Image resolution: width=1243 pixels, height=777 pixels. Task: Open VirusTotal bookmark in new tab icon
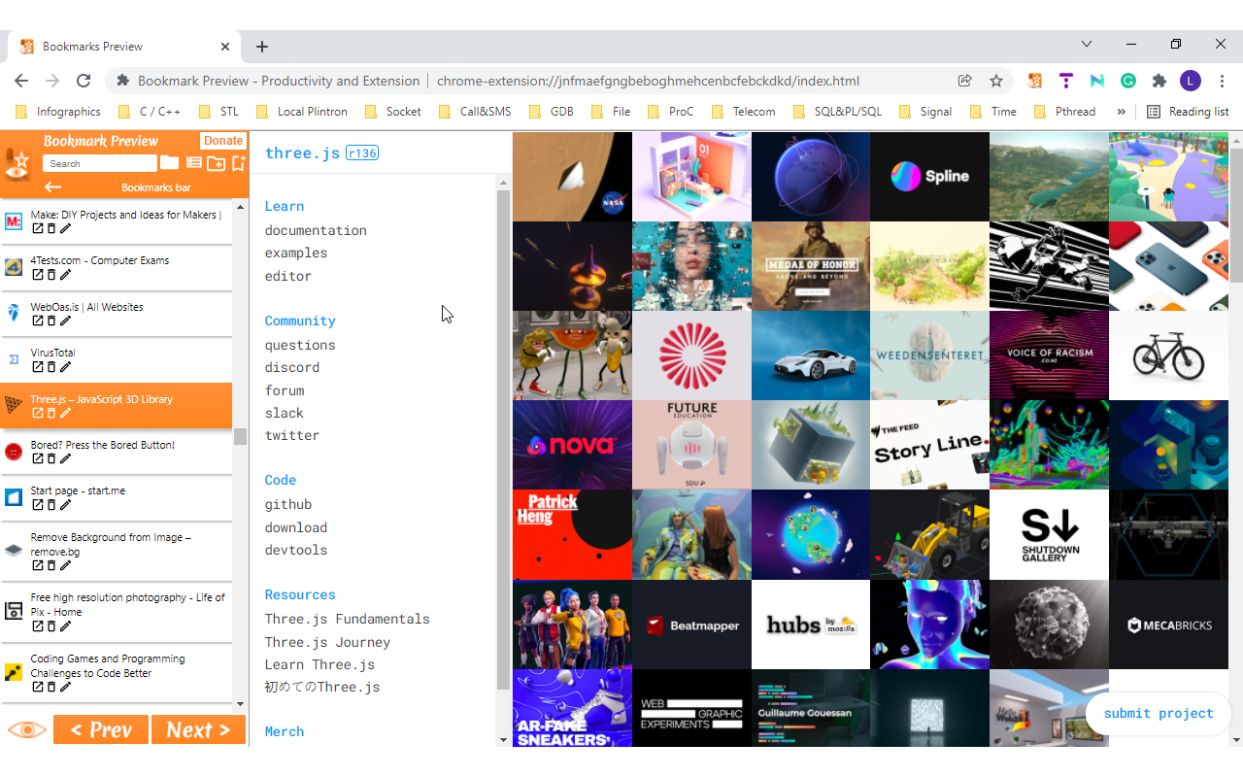[x=37, y=367]
